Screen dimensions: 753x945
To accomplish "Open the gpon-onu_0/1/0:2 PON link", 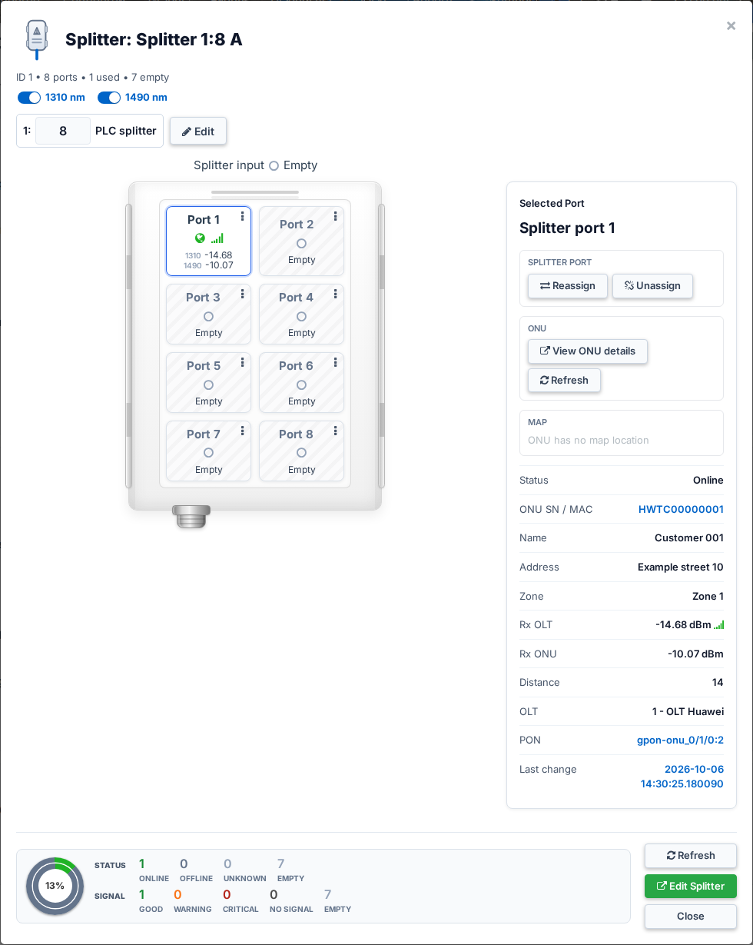I will point(680,740).
